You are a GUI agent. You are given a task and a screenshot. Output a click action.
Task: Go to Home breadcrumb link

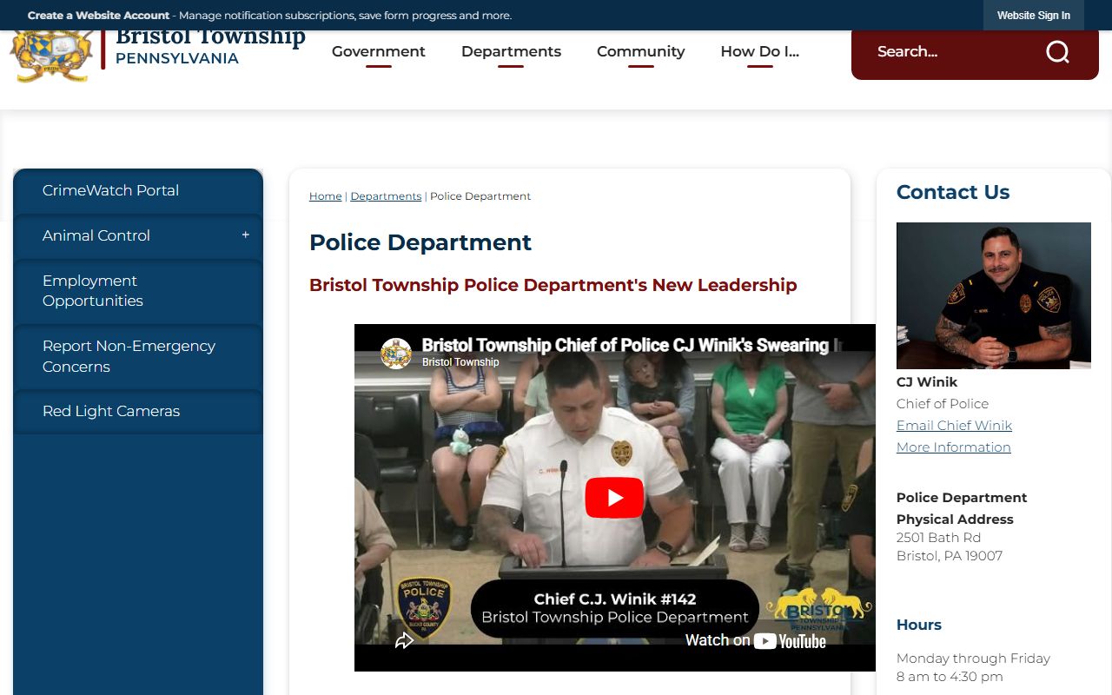[x=325, y=196]
